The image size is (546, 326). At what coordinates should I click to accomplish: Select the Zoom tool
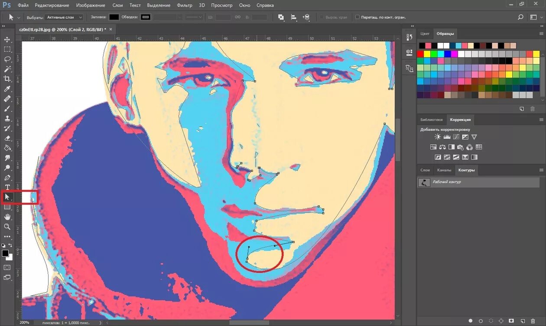[7, 226]
